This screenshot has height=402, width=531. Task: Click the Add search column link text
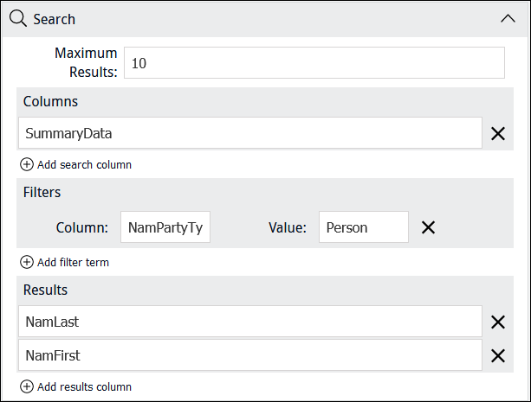coord(84,164)
